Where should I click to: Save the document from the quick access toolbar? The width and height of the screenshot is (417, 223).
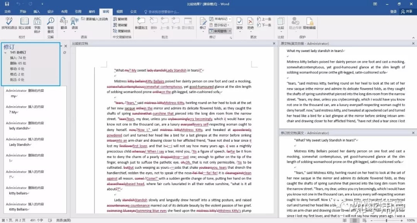[7, 4]
